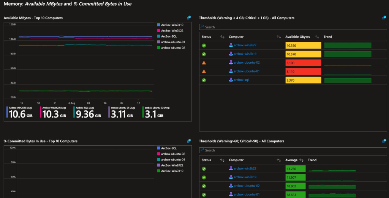
Task: Click warning status icon for arcbox-ubuntu-02
Action: (x=204, y=63)
